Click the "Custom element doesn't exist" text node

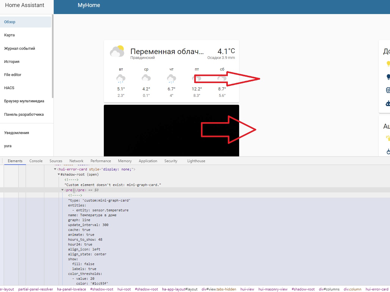113,185
